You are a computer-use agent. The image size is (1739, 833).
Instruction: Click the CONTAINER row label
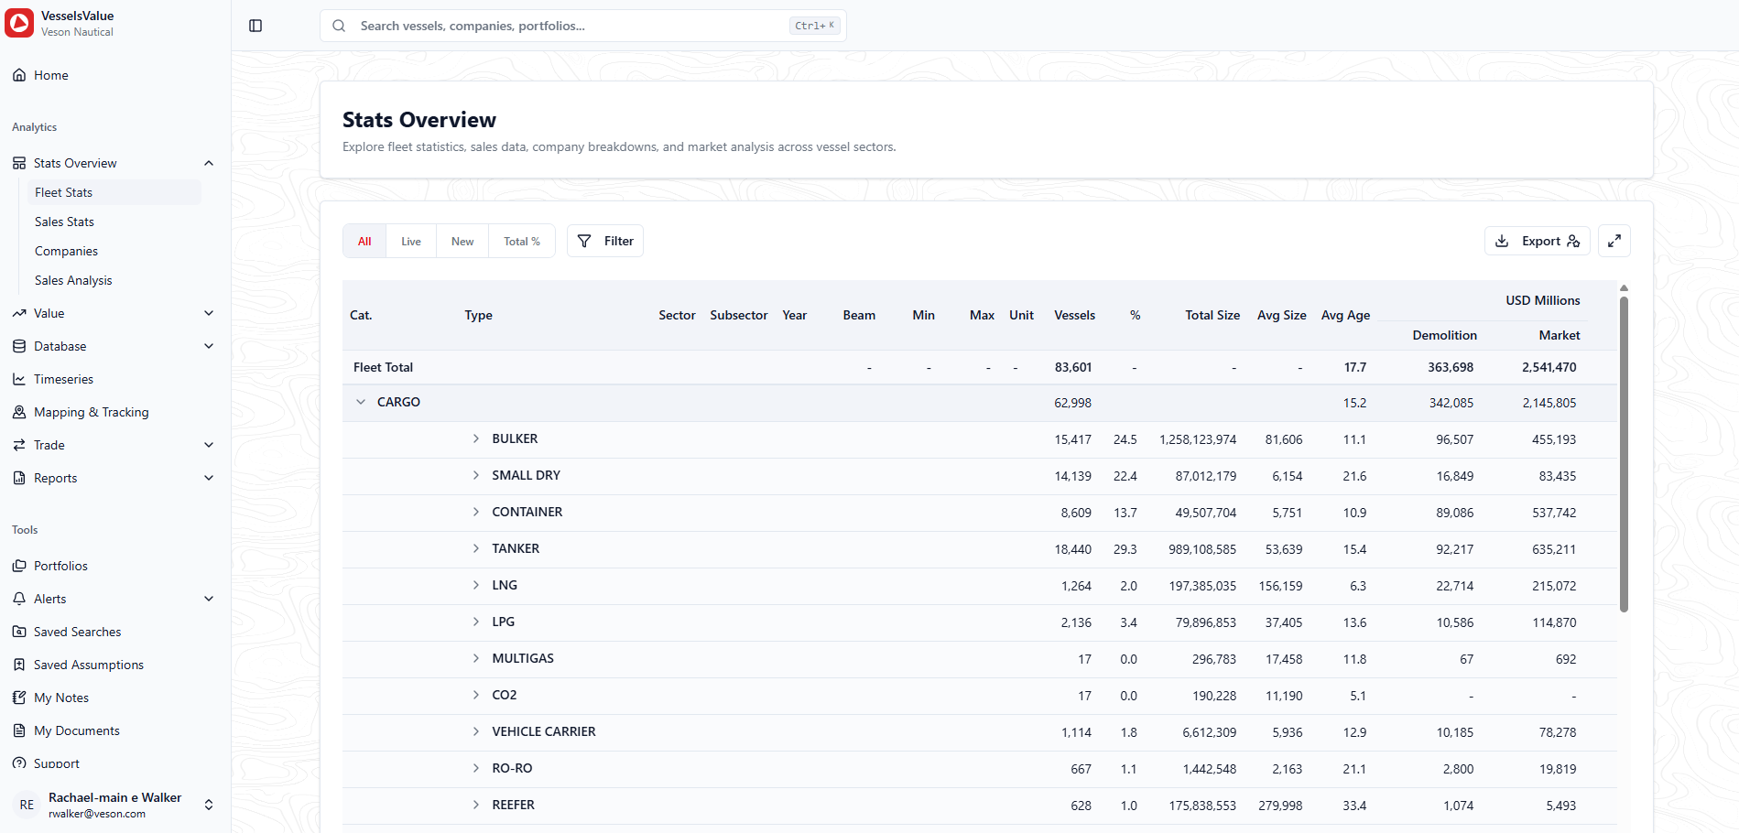[527, 512]
